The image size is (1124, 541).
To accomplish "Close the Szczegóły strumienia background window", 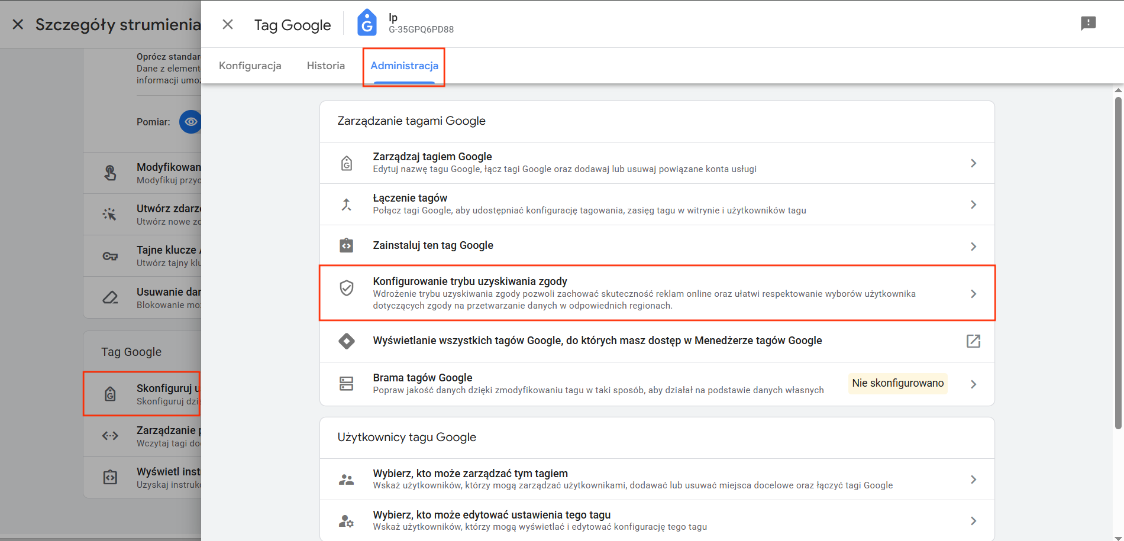I will click(18, 24).
